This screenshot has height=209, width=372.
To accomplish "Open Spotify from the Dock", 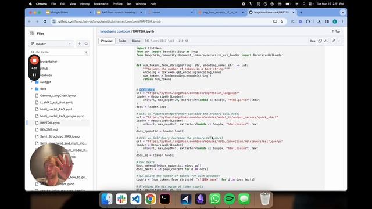I will pos(230,199).
